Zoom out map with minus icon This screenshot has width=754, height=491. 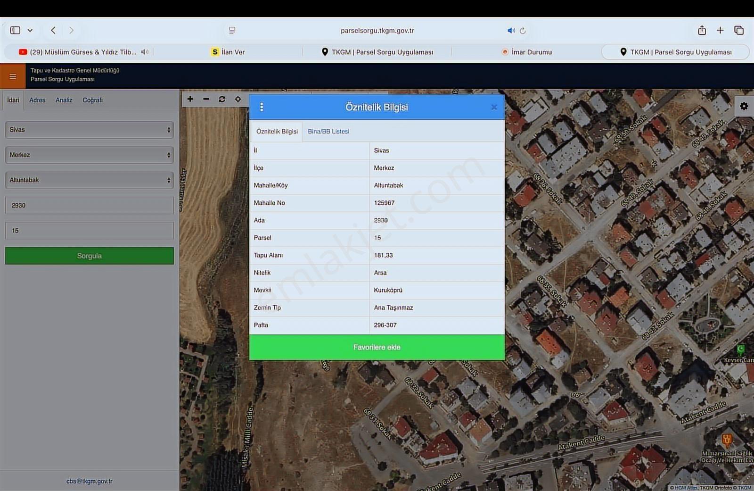[x=206, y=99]
